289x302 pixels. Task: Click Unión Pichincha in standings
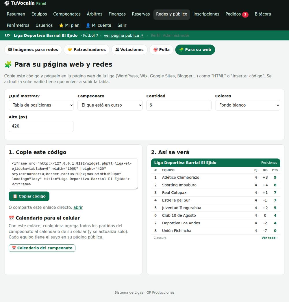(x=177, y=231)
